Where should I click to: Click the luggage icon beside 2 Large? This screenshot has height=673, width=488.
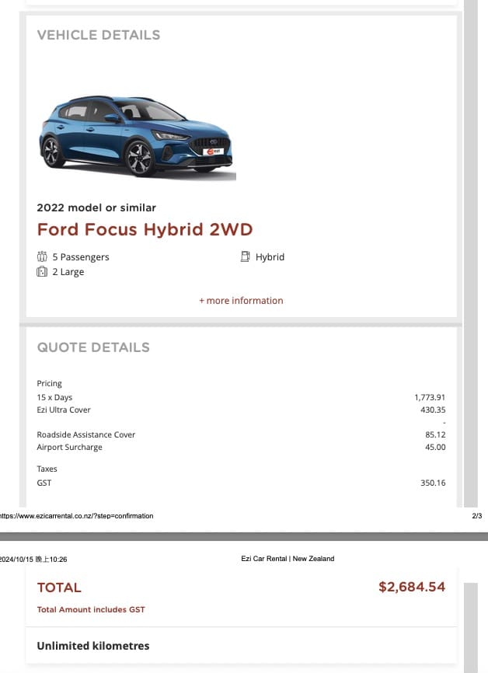[42, 272]
